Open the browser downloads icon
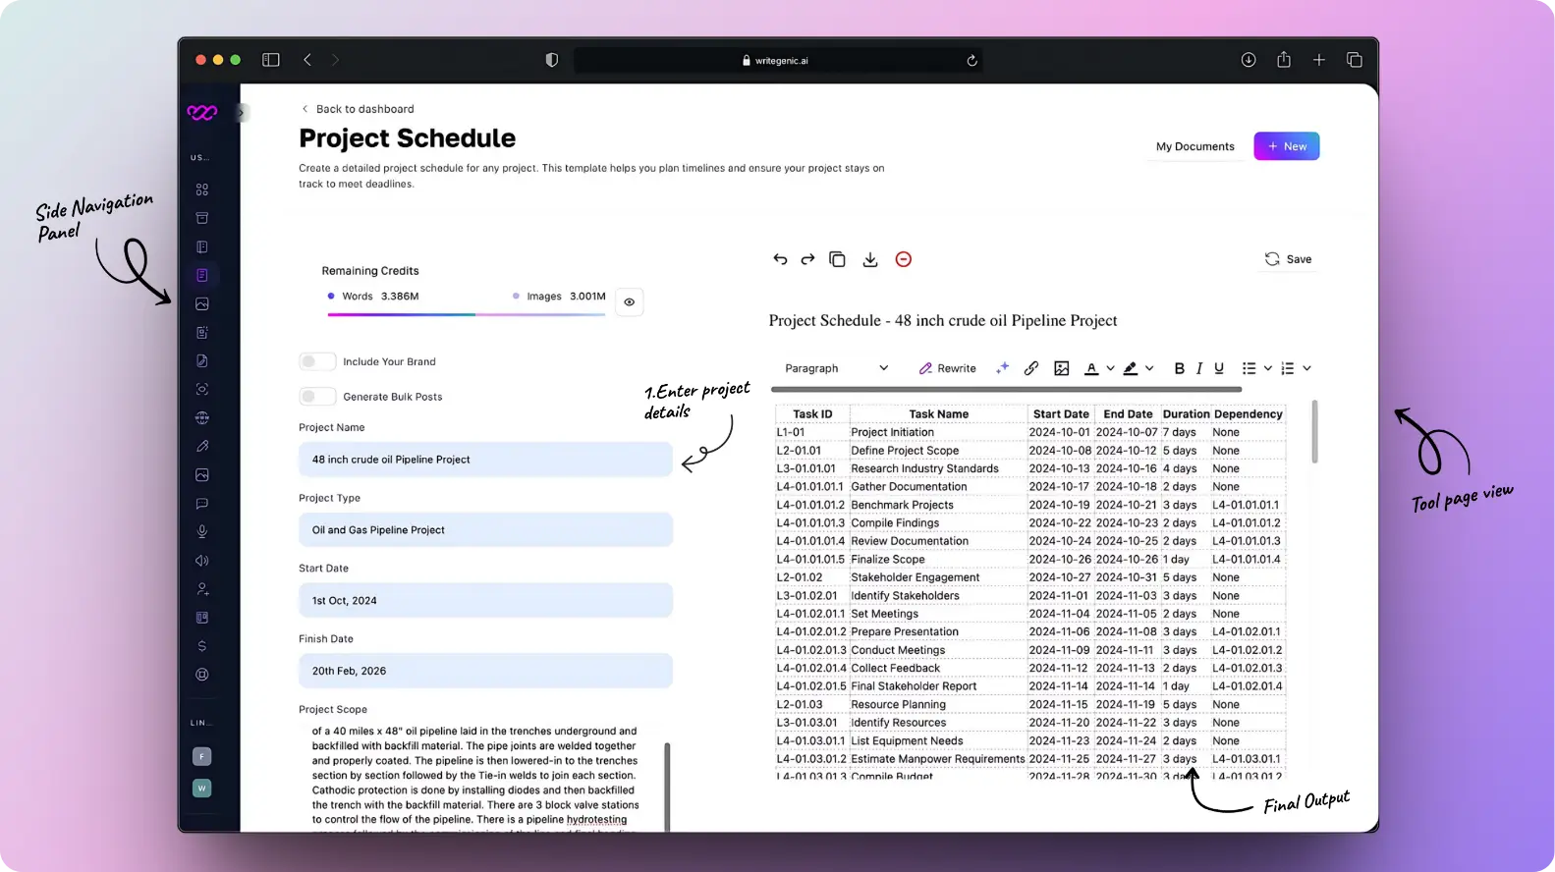The width and height of the screenshot is (1555, 872). tap(1249, 60)
